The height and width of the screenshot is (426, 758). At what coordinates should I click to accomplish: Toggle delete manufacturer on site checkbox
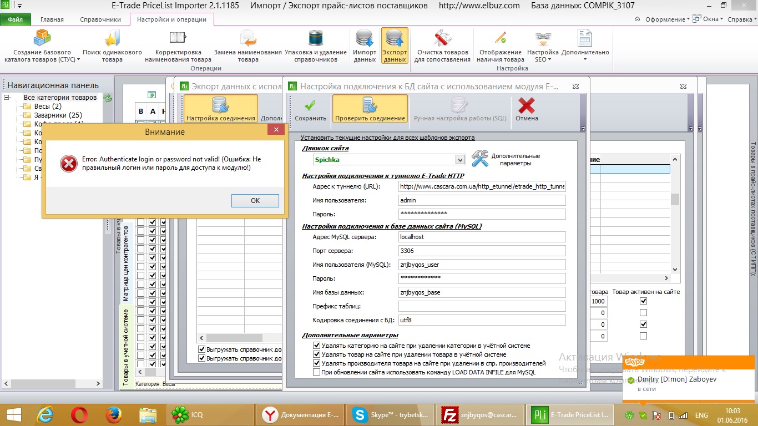click(317, 363)
